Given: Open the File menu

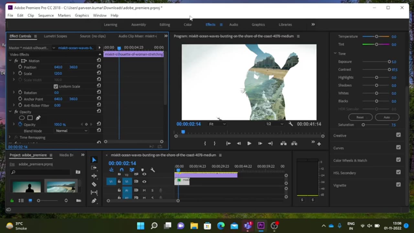Looking at the screenshot, I should coord(10,15).
